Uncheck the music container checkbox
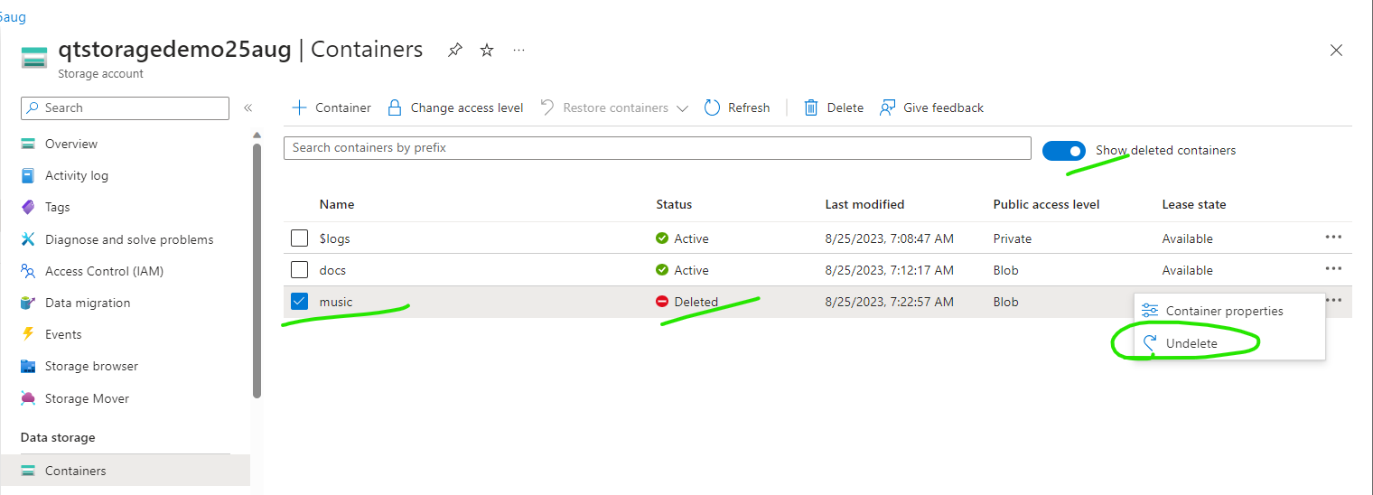The width and height of the screenshot is (1373, 495). click(x=300, y=302)
